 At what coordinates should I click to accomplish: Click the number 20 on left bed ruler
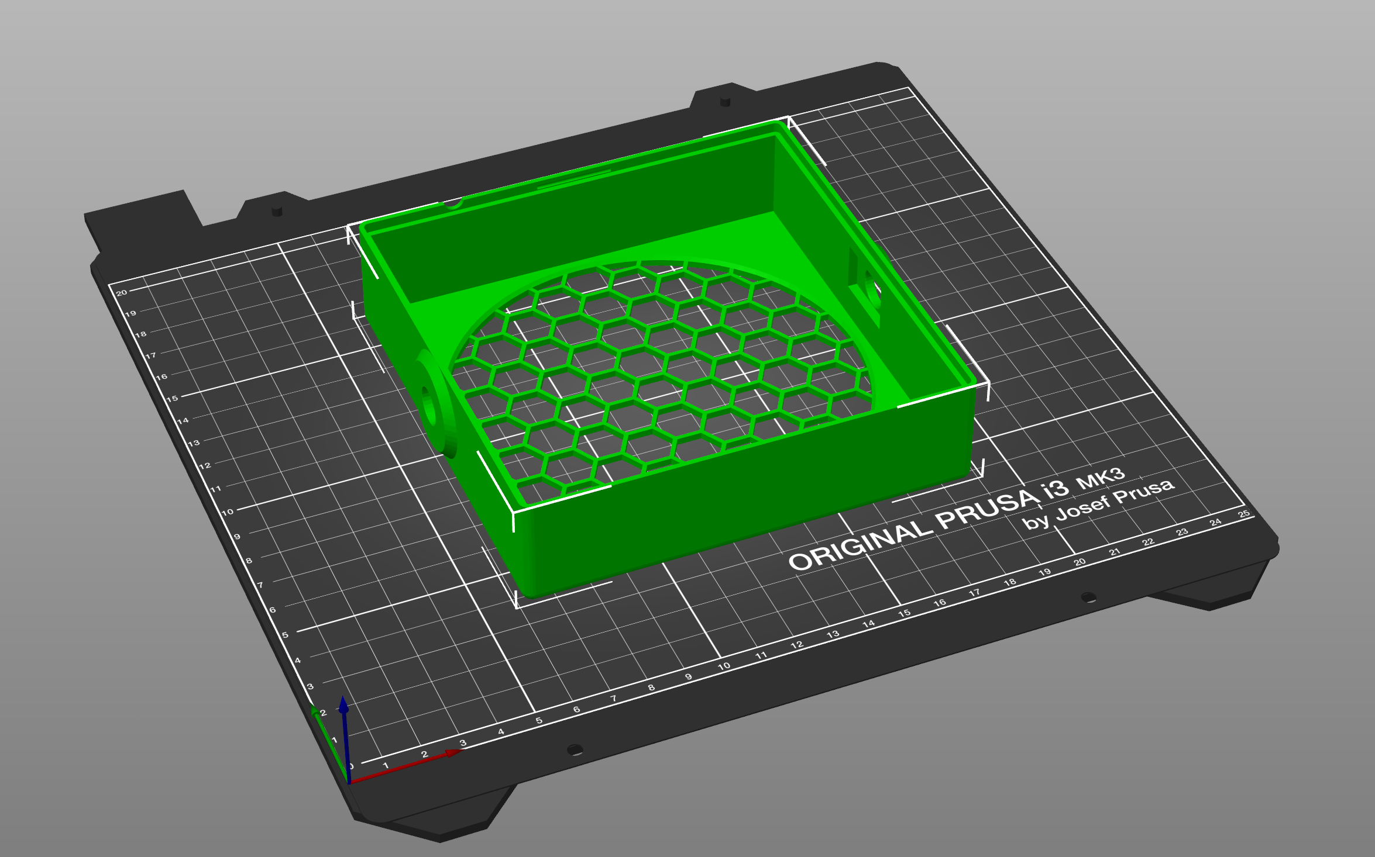click(x=122, y=292)
